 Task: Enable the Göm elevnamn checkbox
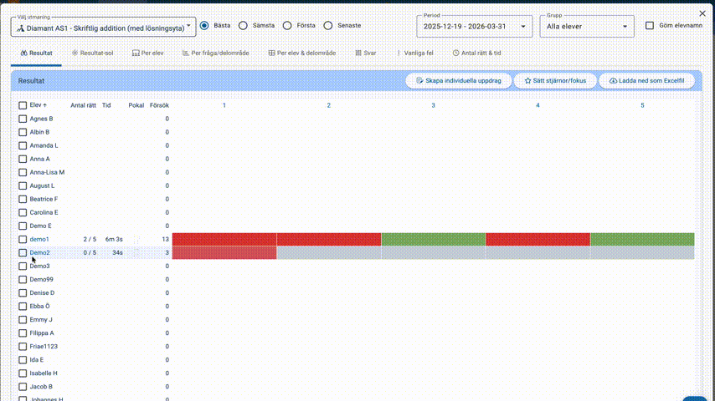point(650,26)
